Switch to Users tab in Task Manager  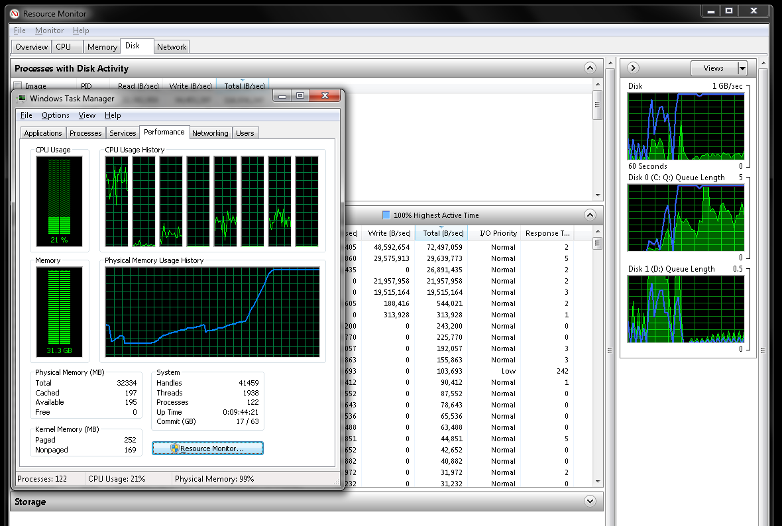[245, 133]
